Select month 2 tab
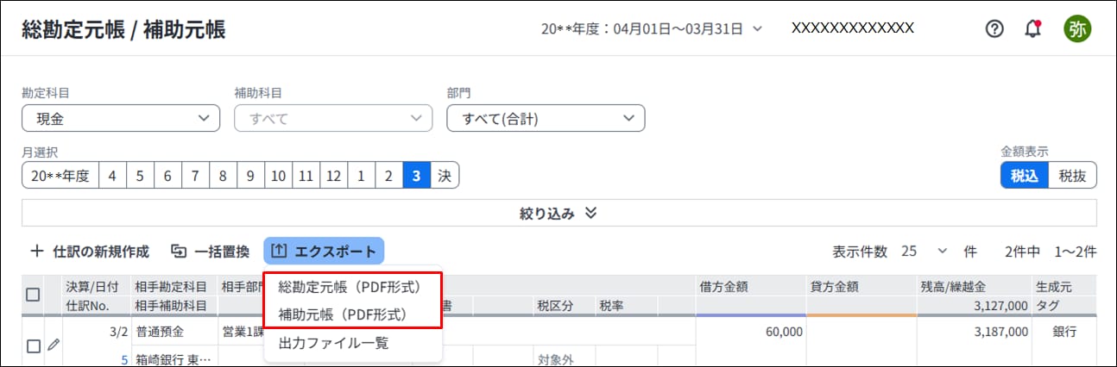 tap(388, 176)
